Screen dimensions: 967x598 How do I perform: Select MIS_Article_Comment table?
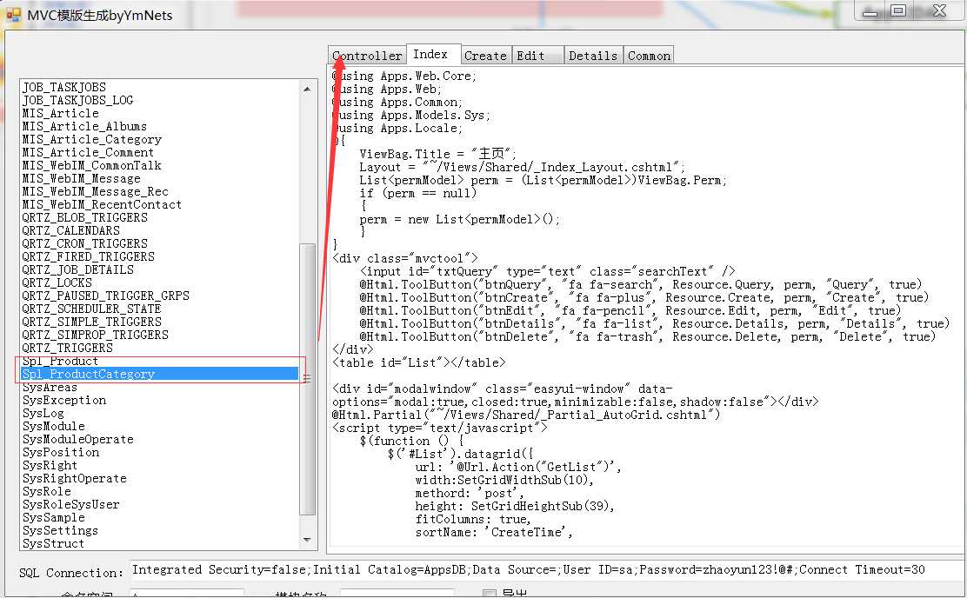point(88,152)
